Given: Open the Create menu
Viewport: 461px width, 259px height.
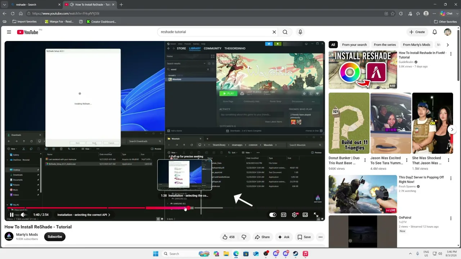Looking at the screenshot, I should pos(417,32).
